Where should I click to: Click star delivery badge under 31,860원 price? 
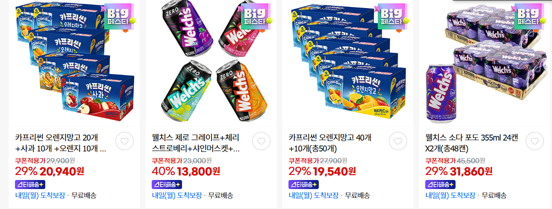(x=440, y=185)
